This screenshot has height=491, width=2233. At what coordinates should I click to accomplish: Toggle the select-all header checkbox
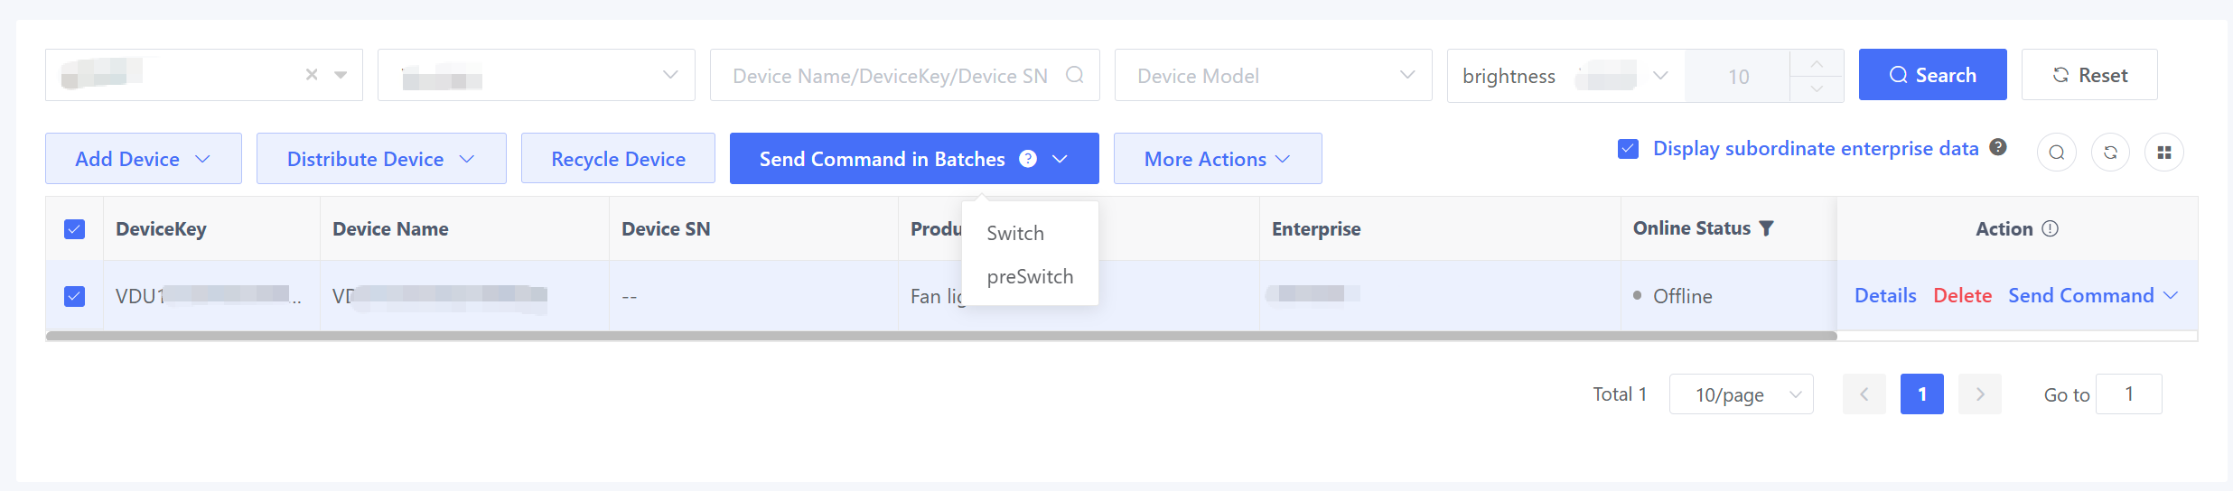(x=75, y=229)
